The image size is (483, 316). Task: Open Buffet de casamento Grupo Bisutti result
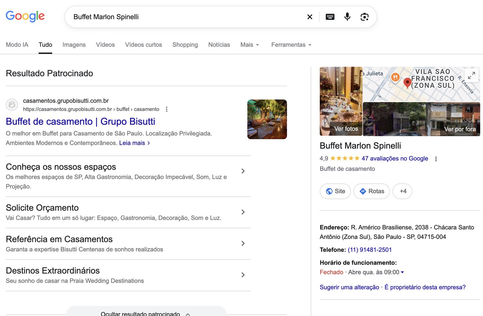click(x=80, y=122)
